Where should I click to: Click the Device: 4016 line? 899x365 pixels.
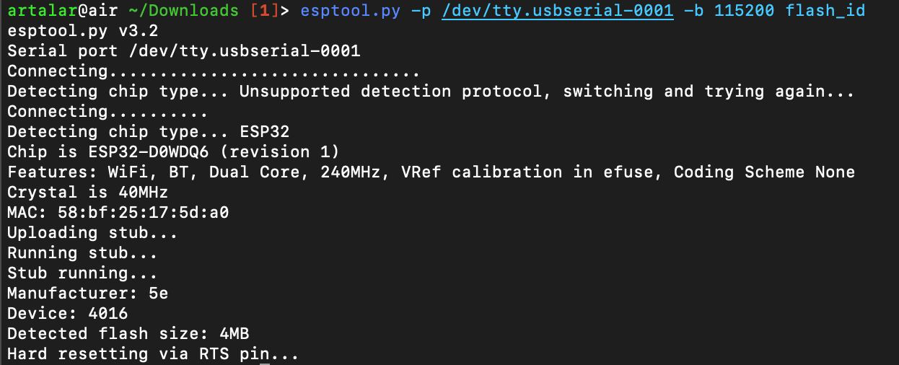pos(68,314)
